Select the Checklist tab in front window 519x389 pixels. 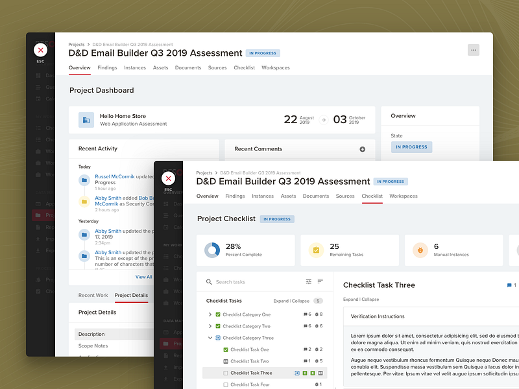(372, 196)
